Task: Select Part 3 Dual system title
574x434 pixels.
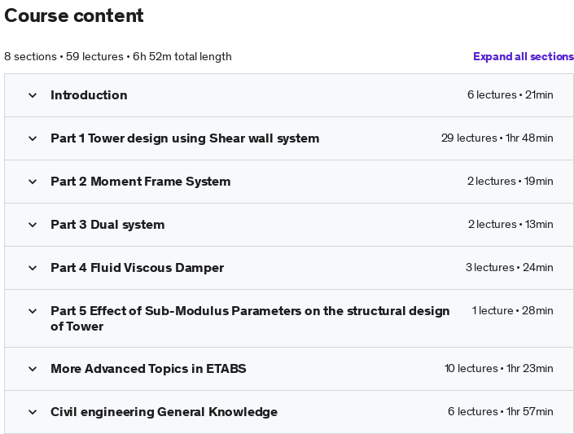Action: click(x=107, y=225)
